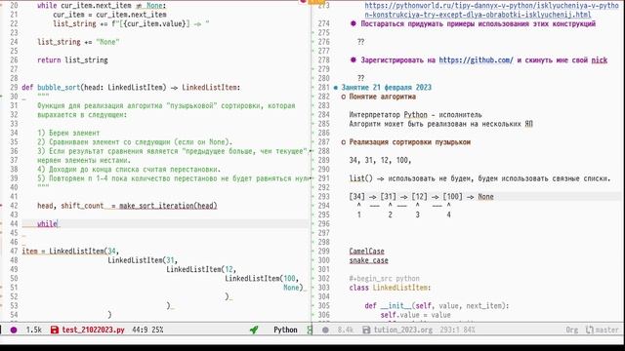Click the master branch label in modeline
The width and height of the screenshot is (625, 351).
(606, 330)
